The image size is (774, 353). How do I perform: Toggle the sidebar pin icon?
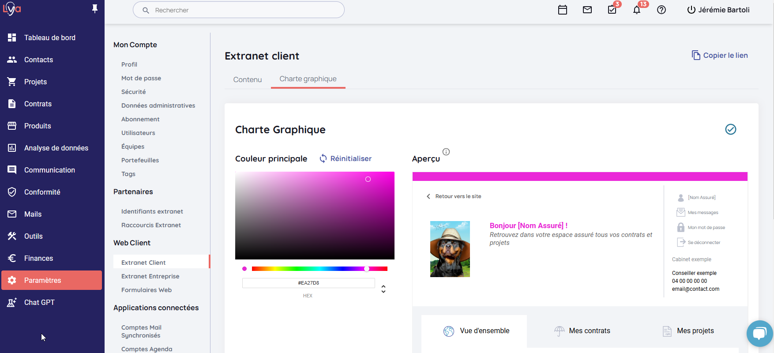coord(94,9)
